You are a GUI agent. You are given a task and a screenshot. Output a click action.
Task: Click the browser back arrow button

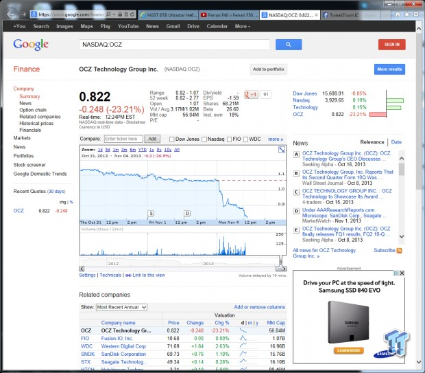pos(10,14)
